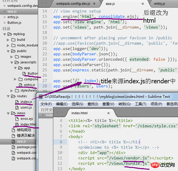Expand the stylesheets folder arrow
The width and height of the screenshot is (178, 171).
pyautogui.click(x=12, y=91)
